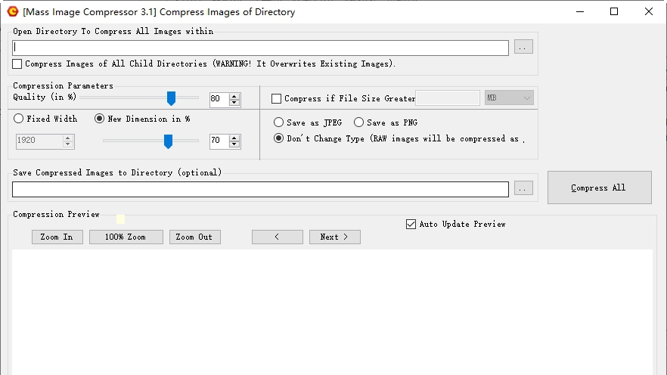The image size is (667, 375).
Task: Choose Save as JPEG output type
Action: click(x=279, y=122)
